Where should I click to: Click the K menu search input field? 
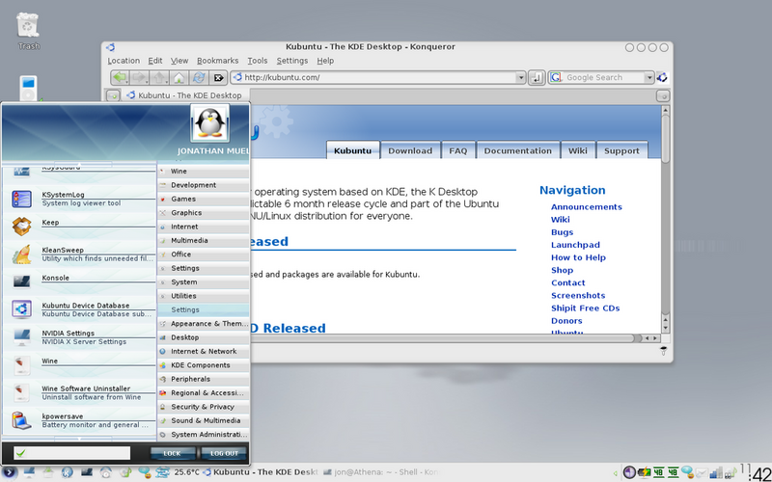tap(71, 453)
